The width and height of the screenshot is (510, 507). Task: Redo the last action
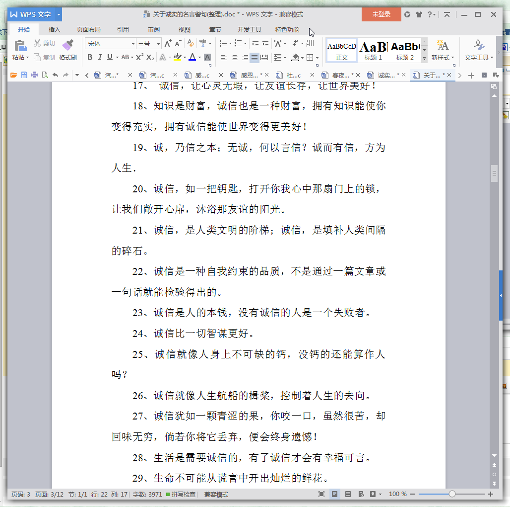tap(65, 75)
